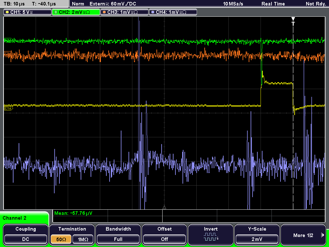The image size is (329, 247).
Task: Click the Channel 2 menu title
Action: click(x=14, y=218)
